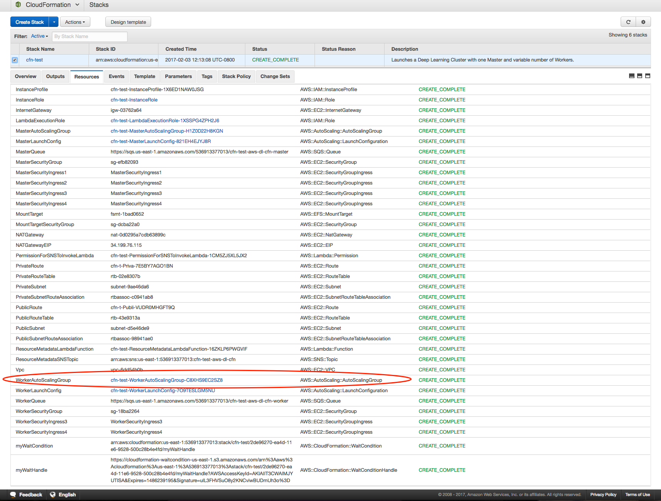Click the myWaitCondition logical ID
The image size is (661, 501).
[x=34, y=446]
